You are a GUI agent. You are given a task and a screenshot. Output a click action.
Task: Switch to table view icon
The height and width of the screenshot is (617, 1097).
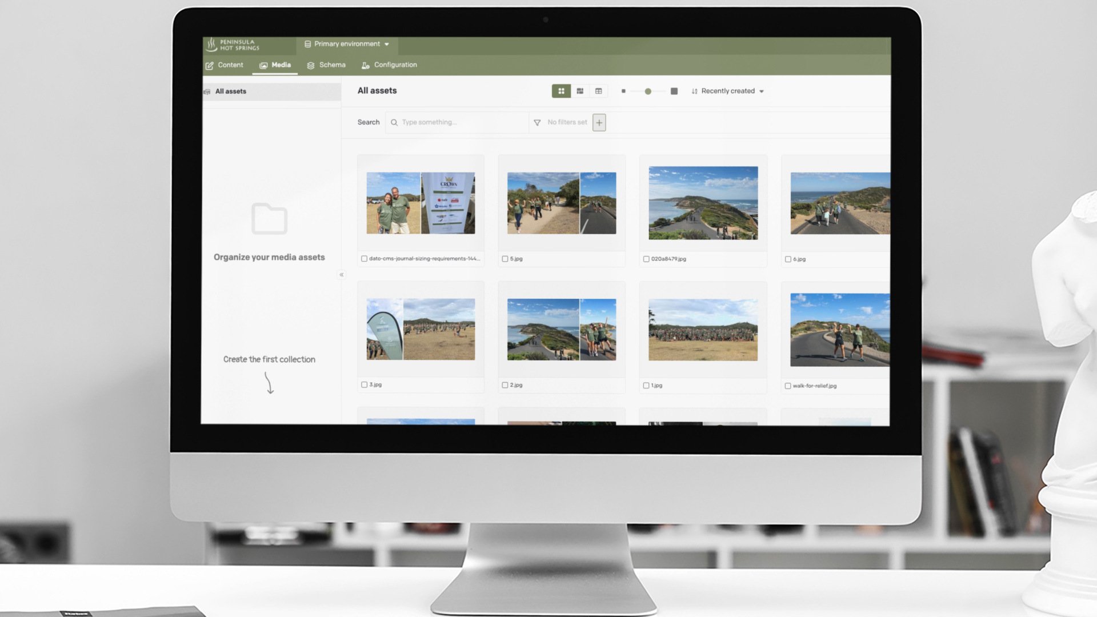598,91
